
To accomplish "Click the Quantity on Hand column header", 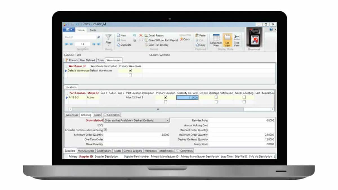I will [188, 93].
